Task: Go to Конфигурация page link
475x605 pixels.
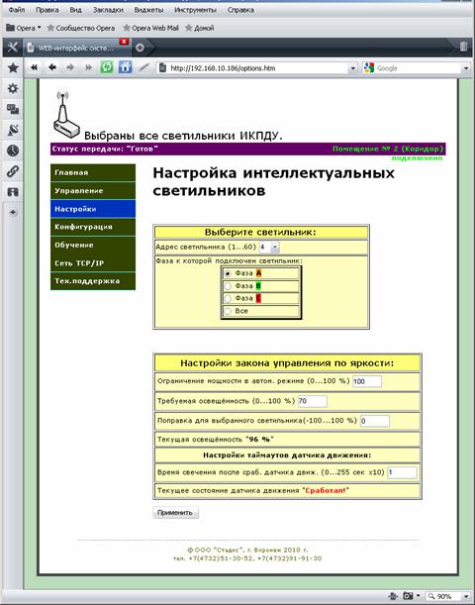Action: point(93,227)
